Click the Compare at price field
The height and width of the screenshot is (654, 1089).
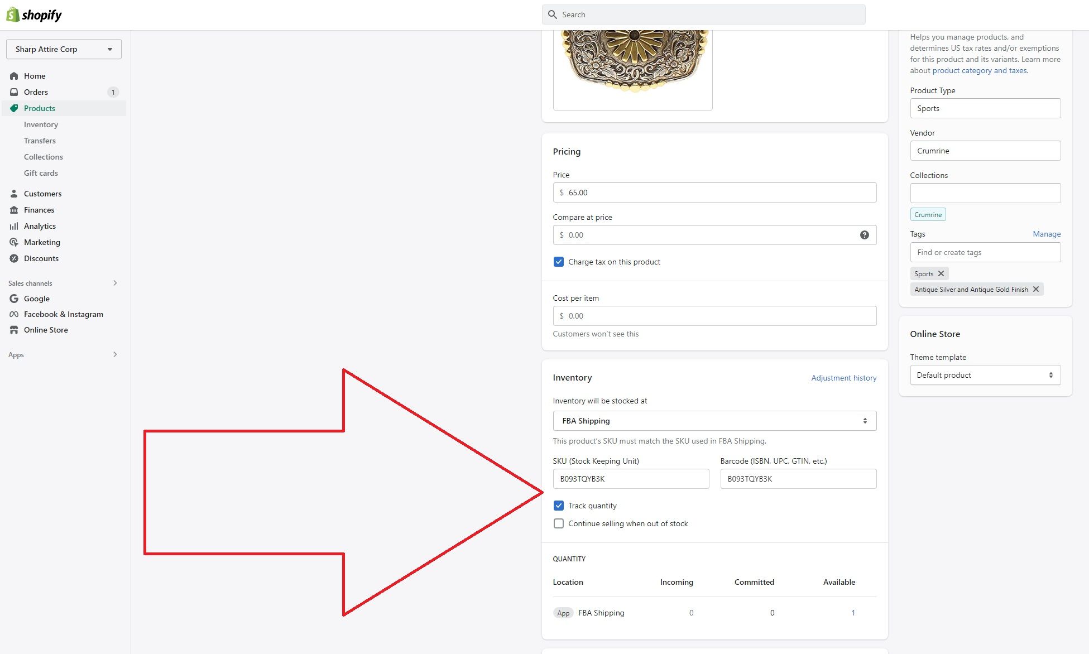(714, 235)
